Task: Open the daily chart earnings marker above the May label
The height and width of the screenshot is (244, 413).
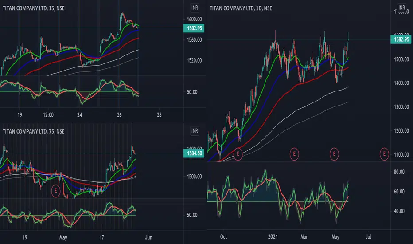Action: click(334, 154)
